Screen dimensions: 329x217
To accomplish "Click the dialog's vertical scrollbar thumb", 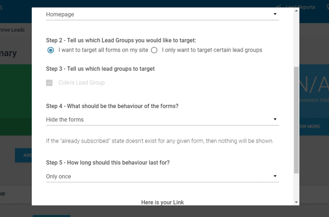I will point(296,120).
